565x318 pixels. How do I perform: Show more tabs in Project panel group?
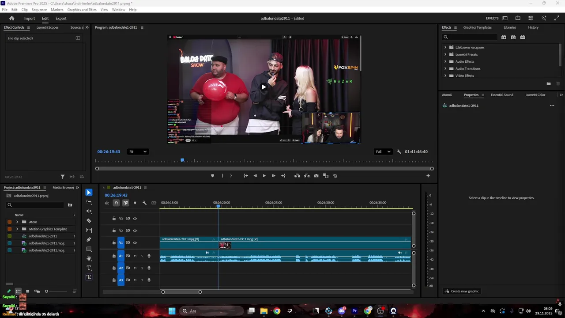click(x=77, y=188)
